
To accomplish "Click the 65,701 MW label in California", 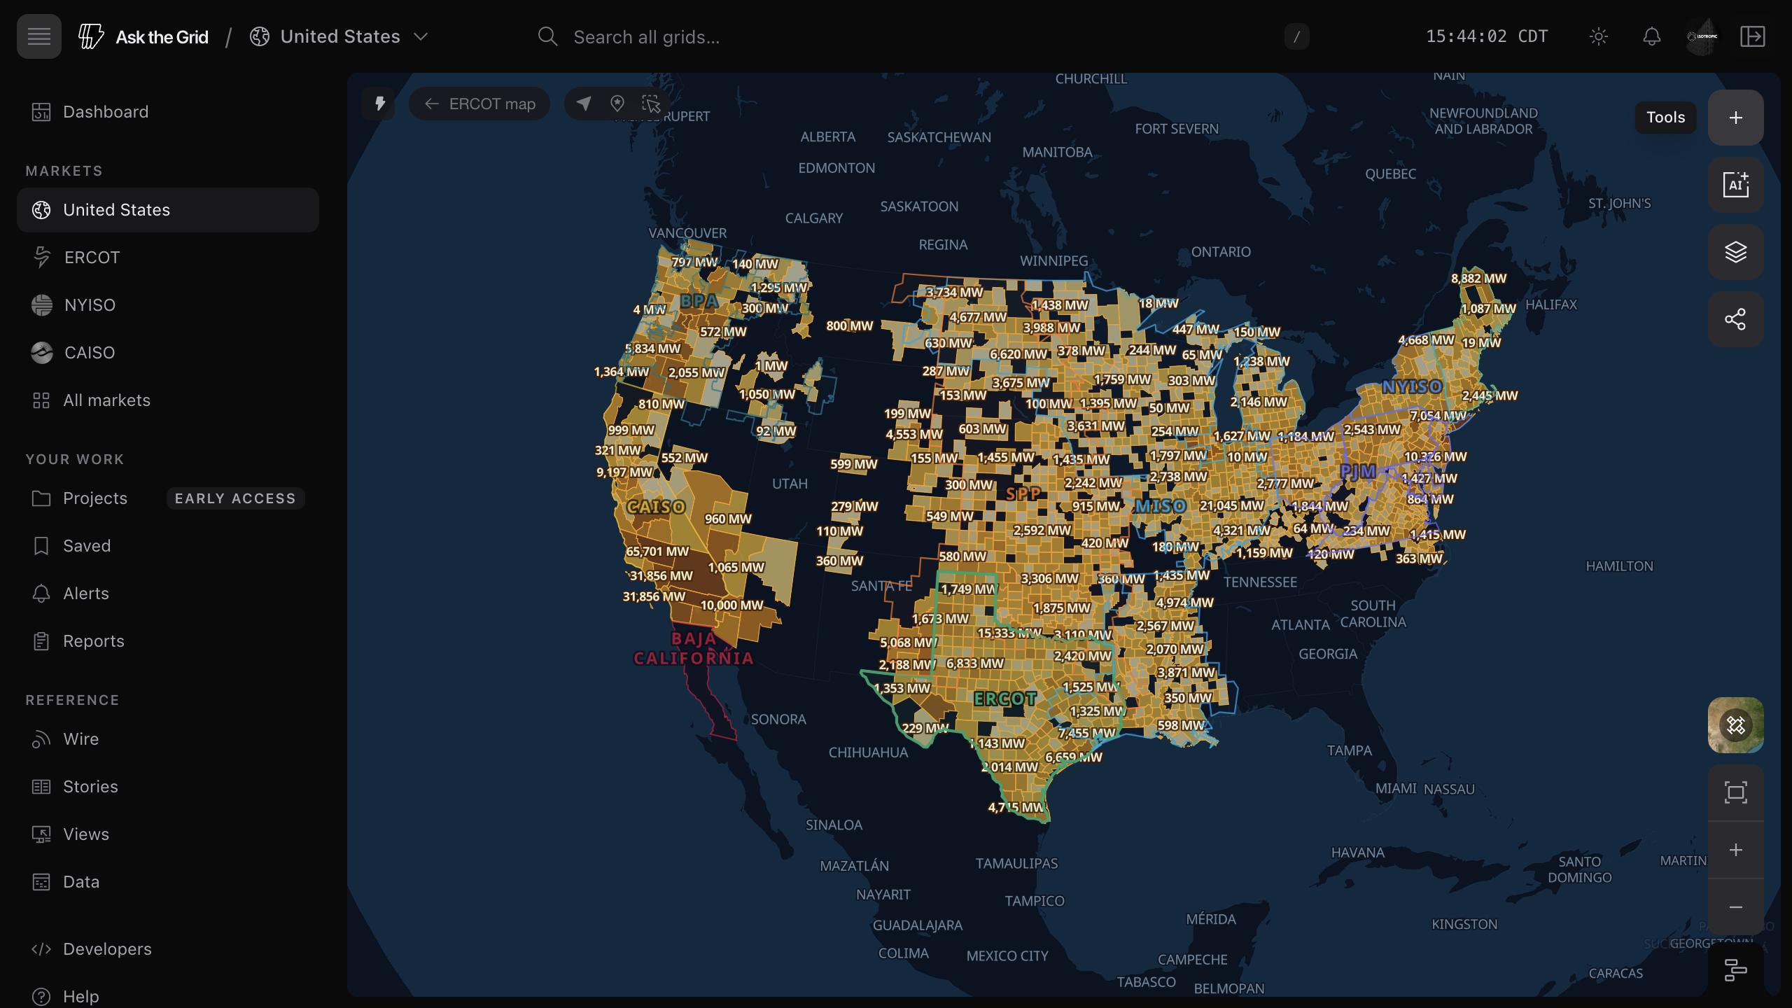I will tap(657, 551).
